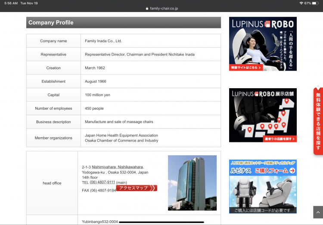Click the August 1966 establishment value
Image resolution: width=323 pixels, height=225 pixels.
coord(95,81)
